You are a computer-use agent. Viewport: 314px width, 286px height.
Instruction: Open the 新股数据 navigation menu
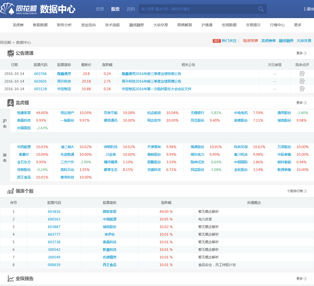[40, 25]
